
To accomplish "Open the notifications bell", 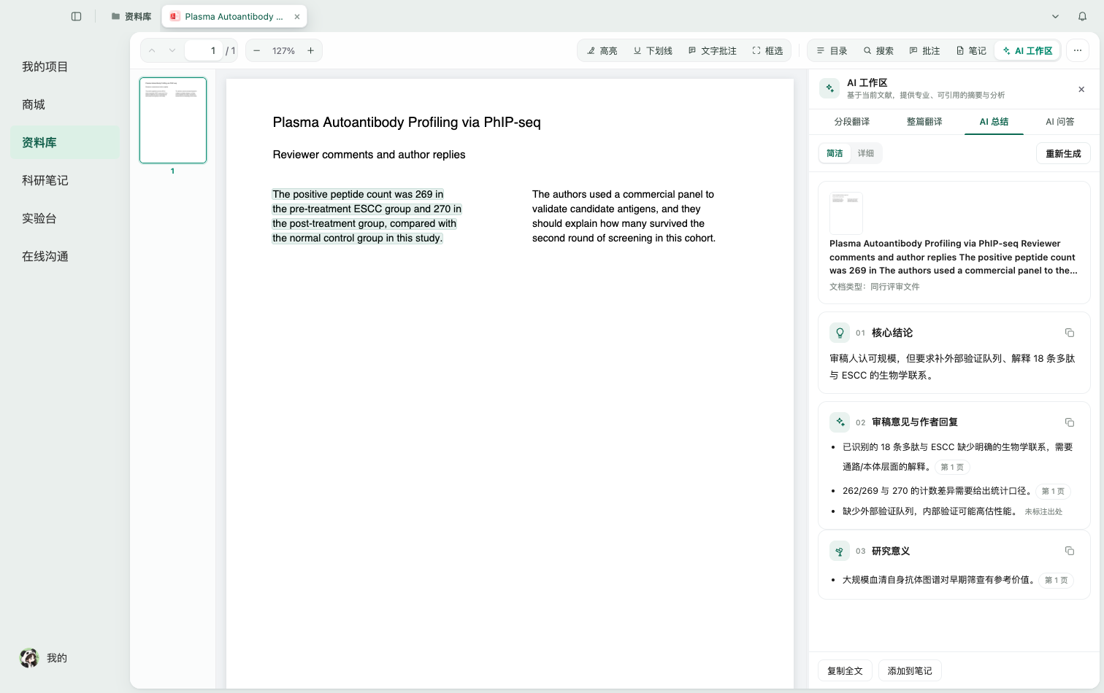I will [1082, 16].
